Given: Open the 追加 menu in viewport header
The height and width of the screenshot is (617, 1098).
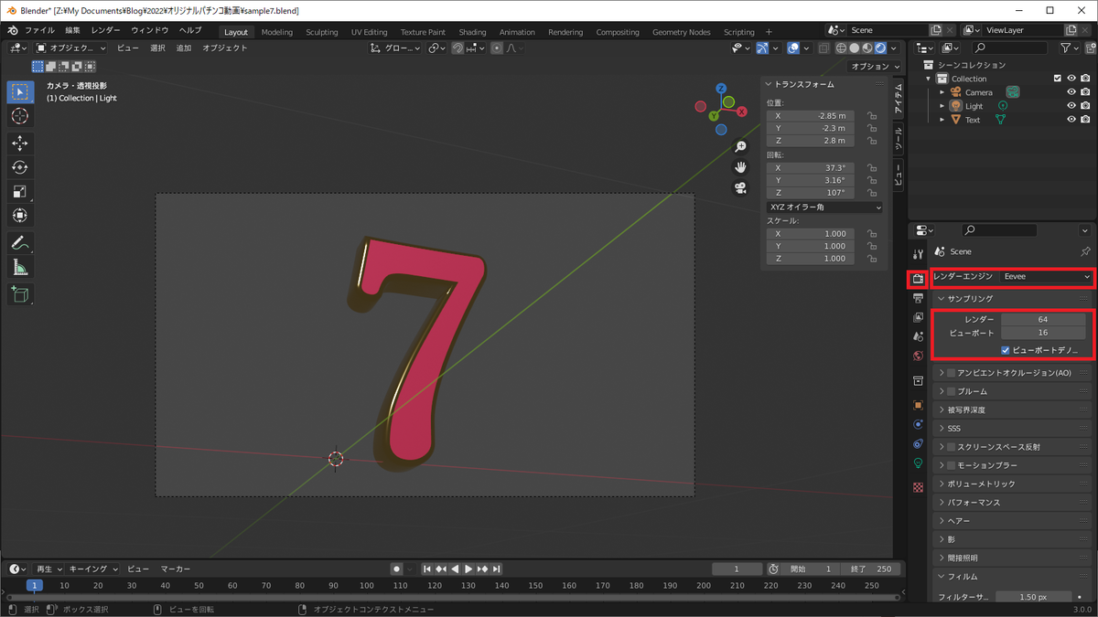Looking at the screenshot, I should (184, 48).
